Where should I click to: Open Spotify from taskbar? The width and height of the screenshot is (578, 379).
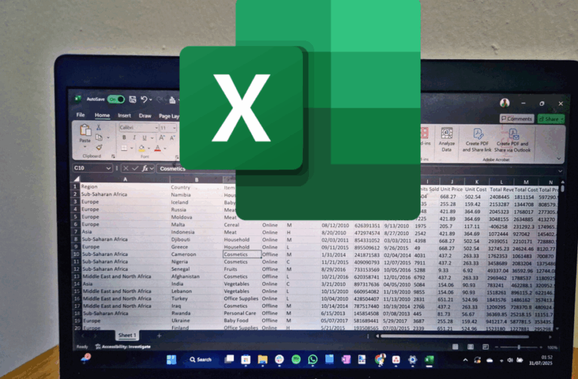point(296,360)
